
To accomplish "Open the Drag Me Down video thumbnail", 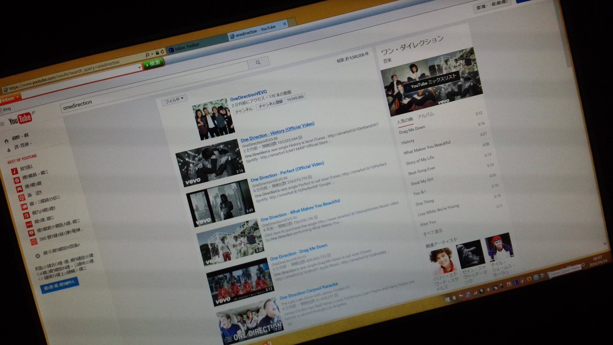I will pyautogui.click(x=240, y=282).
